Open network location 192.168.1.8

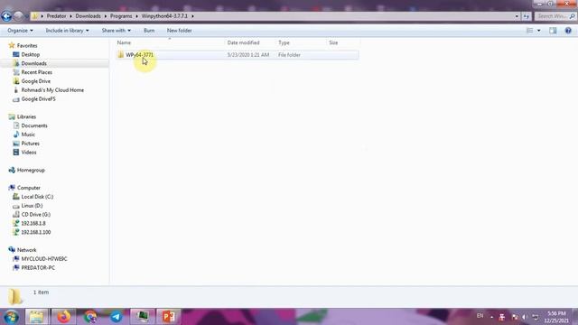click(x=33, y=223)
